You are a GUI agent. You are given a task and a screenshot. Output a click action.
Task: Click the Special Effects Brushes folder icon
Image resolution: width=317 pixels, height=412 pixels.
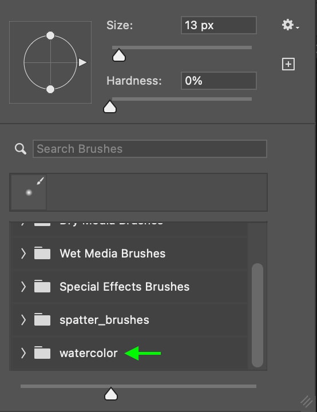point(42,286)
